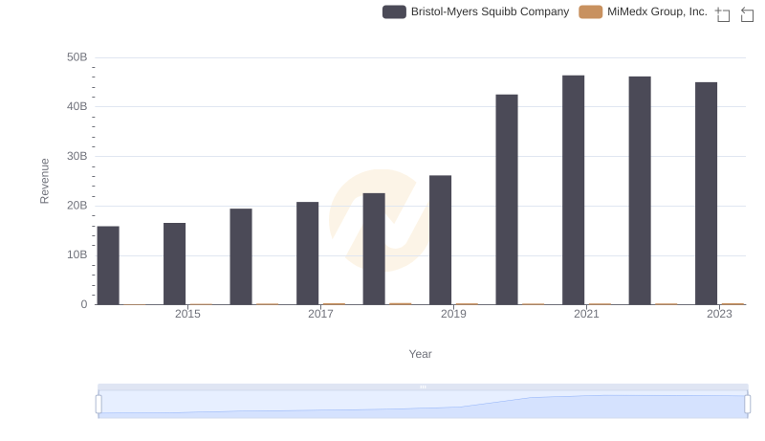This screenshot has width=765, height=441.
Task: Click the Revenue axis title
Action: point(44,181)
